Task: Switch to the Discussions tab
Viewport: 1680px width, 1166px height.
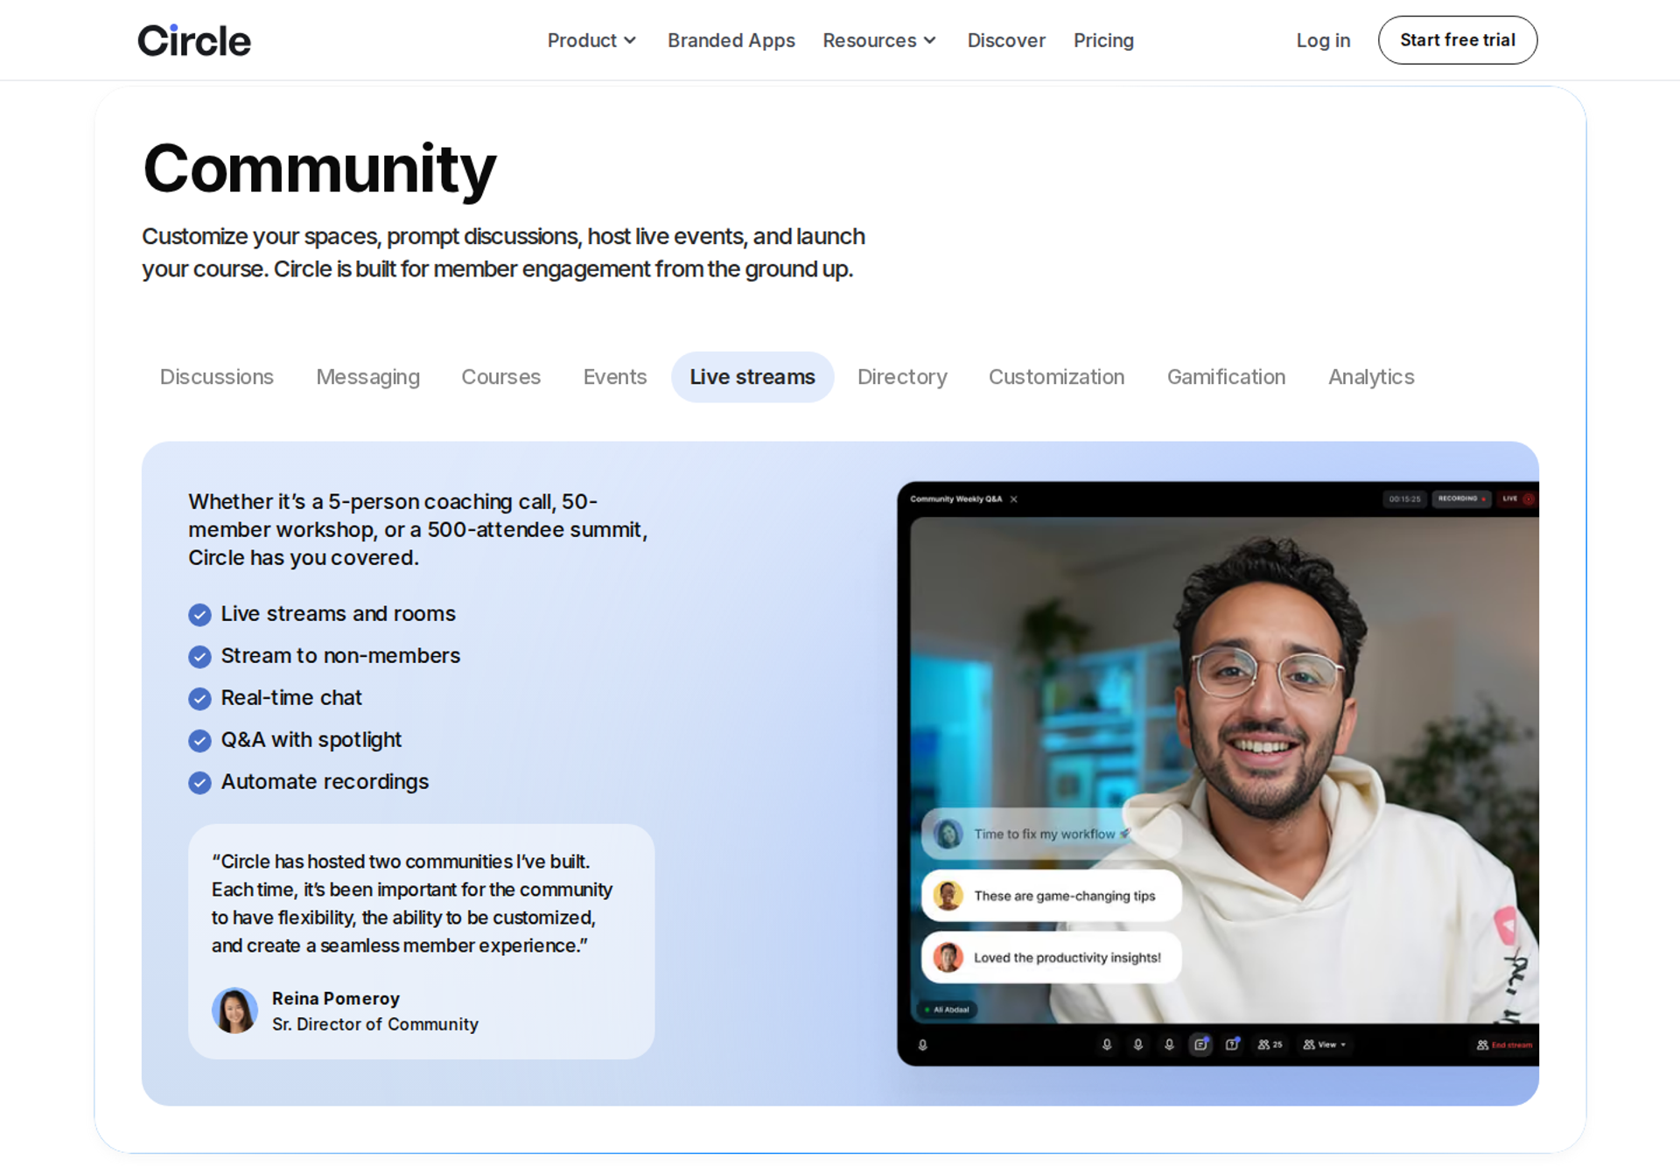Action: point(216,377)
